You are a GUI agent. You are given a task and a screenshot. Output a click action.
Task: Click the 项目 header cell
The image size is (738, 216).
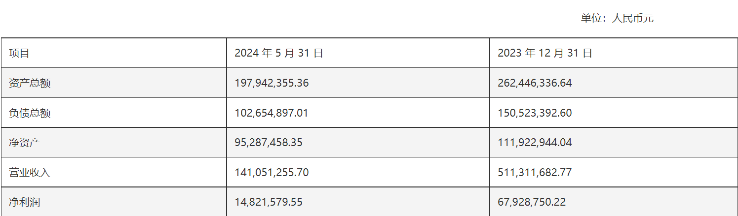click(19, 53)
